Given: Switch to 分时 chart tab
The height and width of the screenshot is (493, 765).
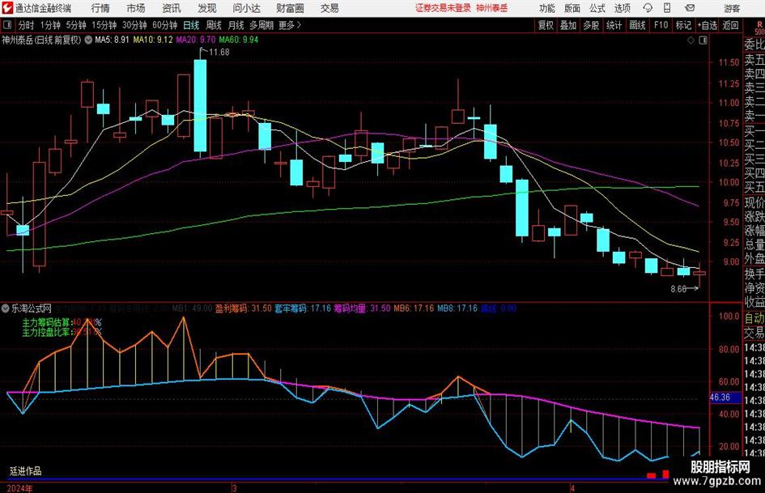Looking at the screenshot, I should (x=26, y=25).
